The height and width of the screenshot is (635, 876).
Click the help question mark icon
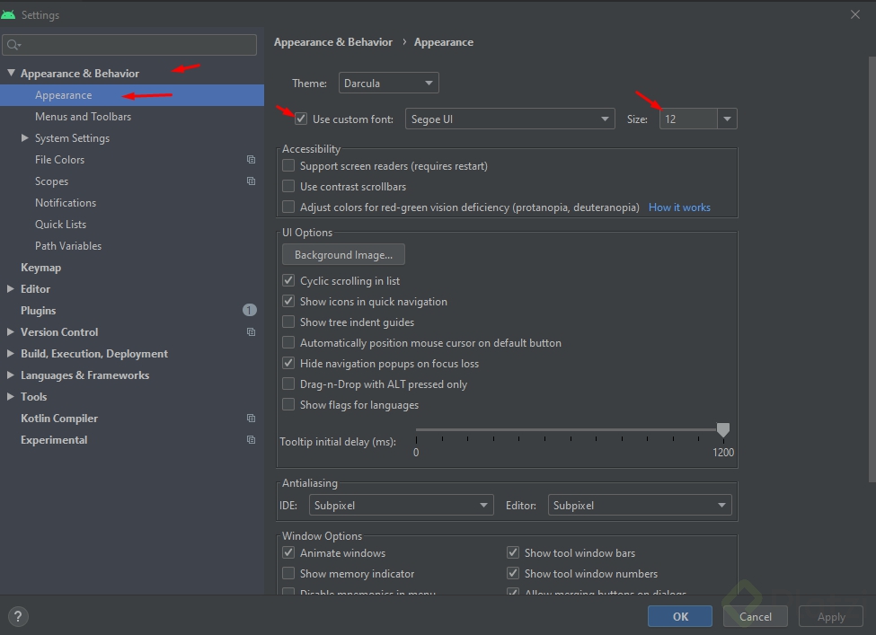tap(18, 616)
